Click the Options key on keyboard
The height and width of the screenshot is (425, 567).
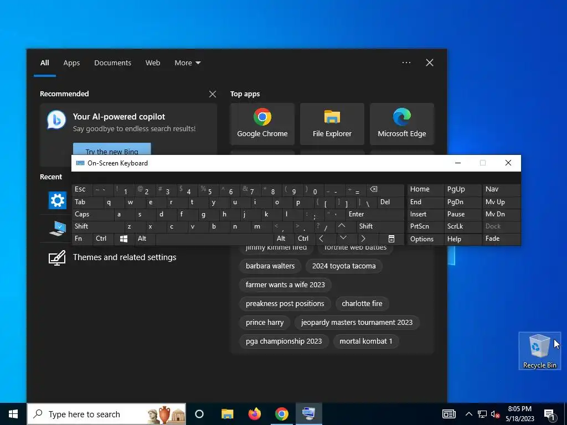coord(426,239)
